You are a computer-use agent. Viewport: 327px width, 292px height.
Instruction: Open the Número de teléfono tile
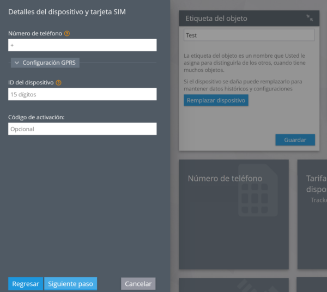pyautogui.click(x=233, y=214)
